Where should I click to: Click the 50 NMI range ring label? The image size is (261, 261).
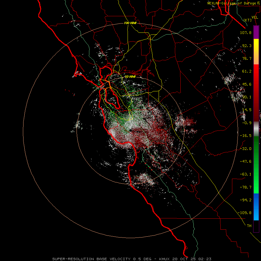click(130, 77)
